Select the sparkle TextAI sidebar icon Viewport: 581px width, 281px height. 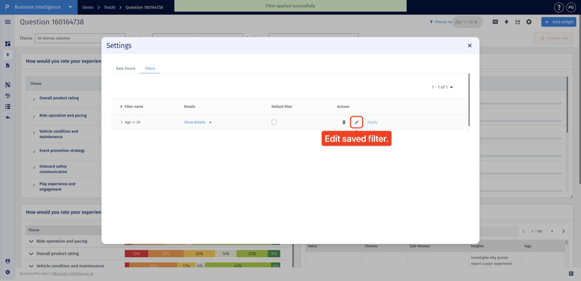8,54
